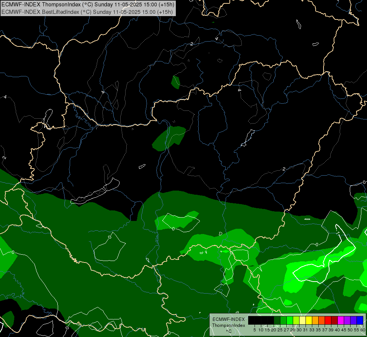The height and width of the screenshot is (337, 367).
Task: Click legend tick value 29
Action: pyautogui.click(x=292, y=330)
